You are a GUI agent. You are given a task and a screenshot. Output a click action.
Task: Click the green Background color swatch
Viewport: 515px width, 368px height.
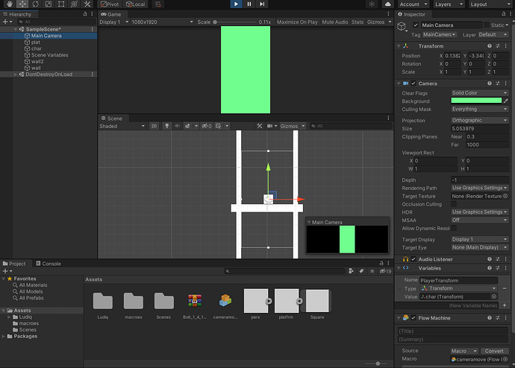point(476,101)
